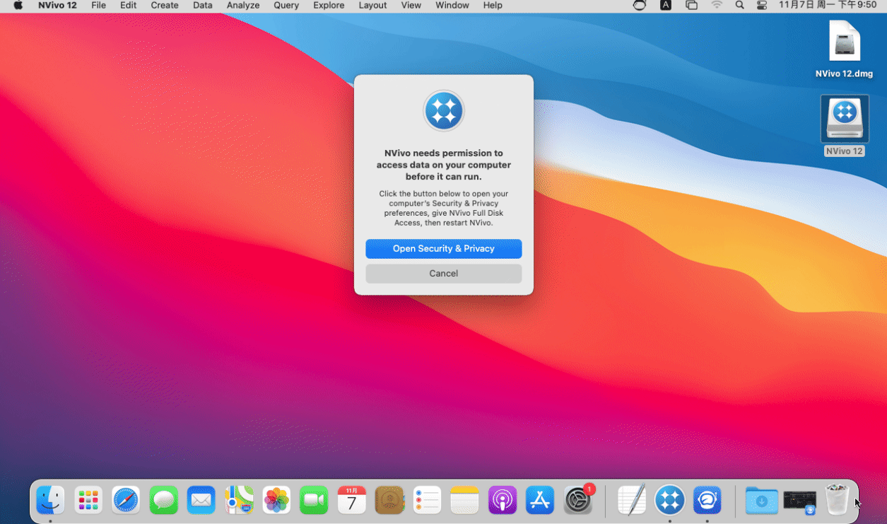Select the NVivo 12.dmg file on desktop
Screen dimensions: 887x524
coord(844,50)
